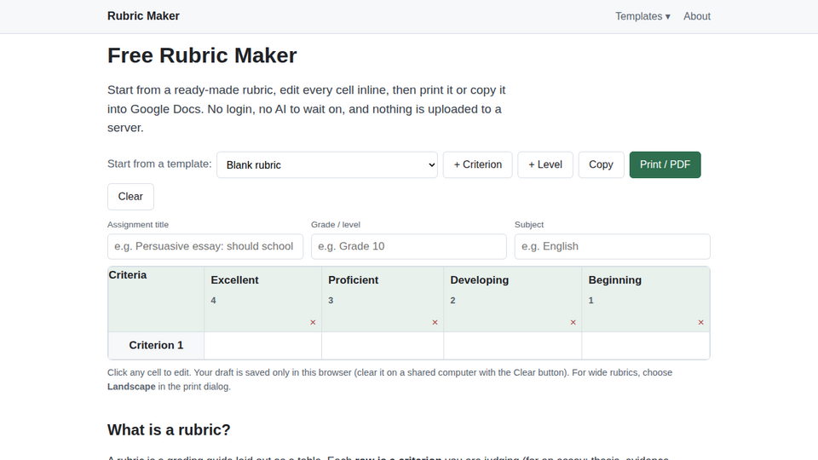Copy the rubric to clipboard
This screenshot has width=818, height=460.
601,164
